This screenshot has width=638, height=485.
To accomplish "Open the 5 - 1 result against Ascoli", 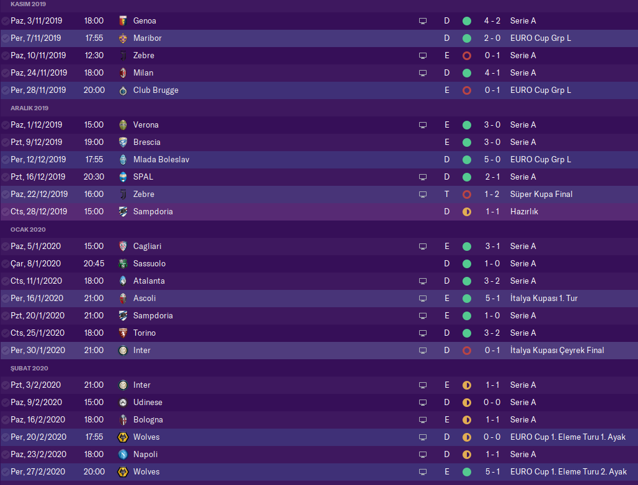I will click(492, 298).
